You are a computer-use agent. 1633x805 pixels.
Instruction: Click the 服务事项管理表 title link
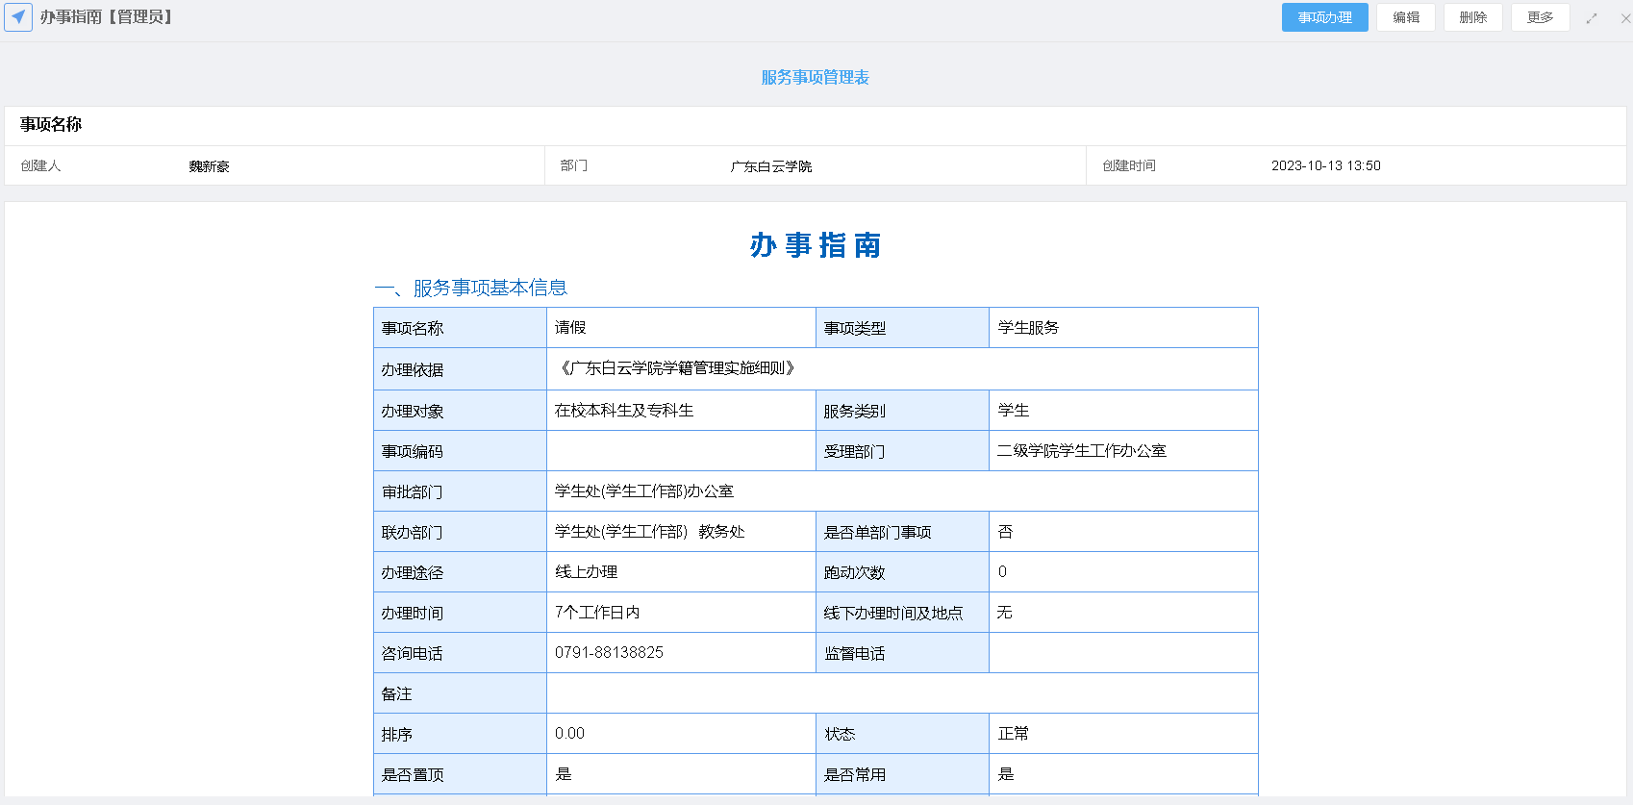815,77
